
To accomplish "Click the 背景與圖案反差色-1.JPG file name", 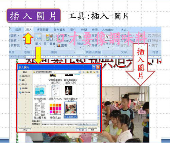I will pos(71,81).
